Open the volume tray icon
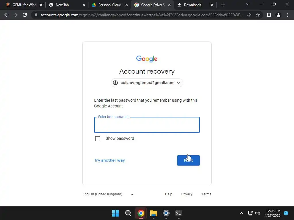 tap(258, 213)
